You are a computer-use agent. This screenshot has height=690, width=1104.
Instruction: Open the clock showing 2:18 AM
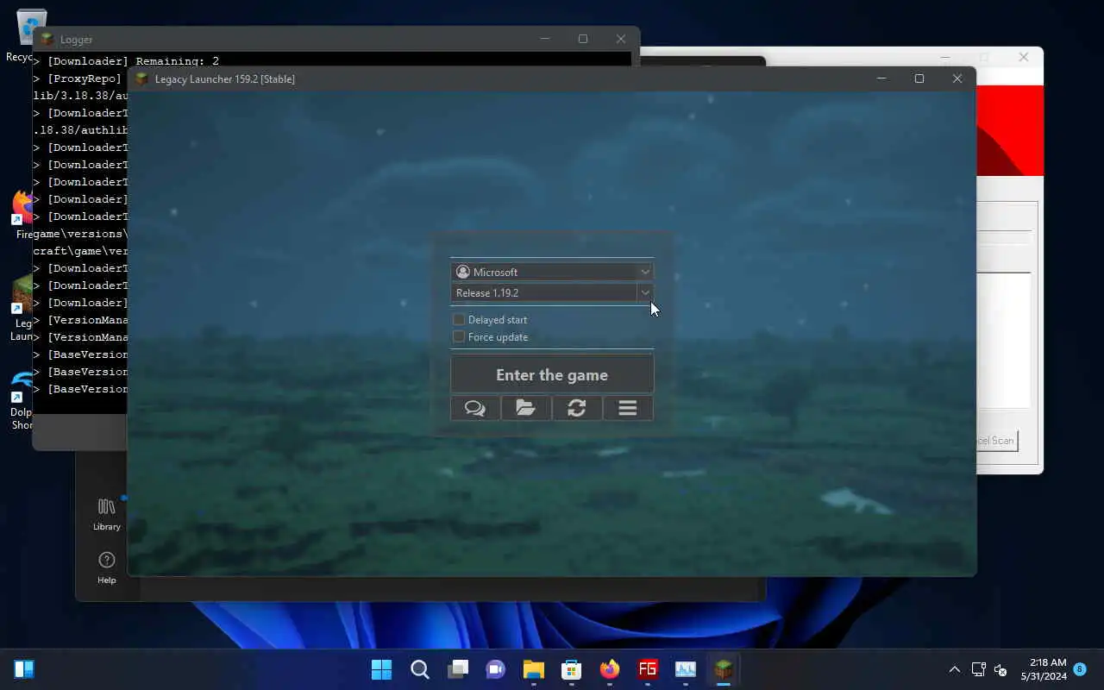pyautogui.click(x=1043, y=669)
